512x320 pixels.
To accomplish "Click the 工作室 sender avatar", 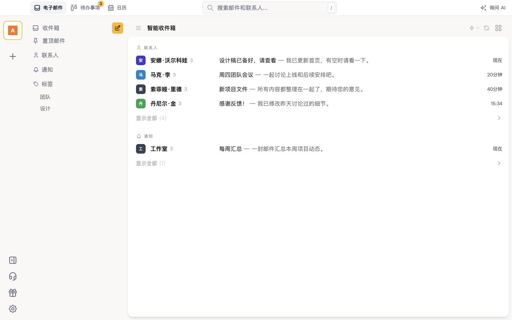I will click(x=141, y=149).
